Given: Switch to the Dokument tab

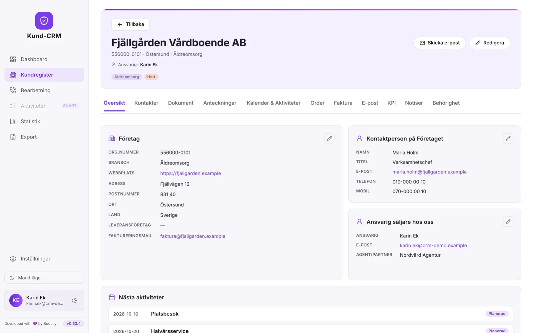Looking at the screenshot, I should pyautogui.click(x=181, y=103).
